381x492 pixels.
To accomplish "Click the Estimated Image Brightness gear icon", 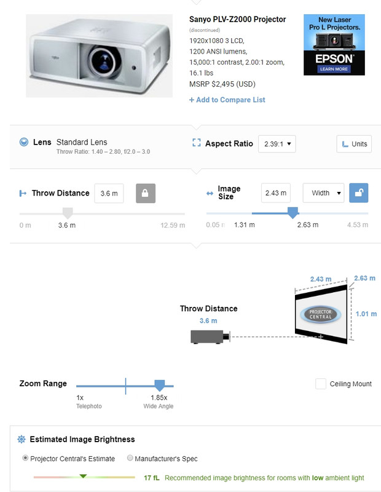I will [22, 439].
